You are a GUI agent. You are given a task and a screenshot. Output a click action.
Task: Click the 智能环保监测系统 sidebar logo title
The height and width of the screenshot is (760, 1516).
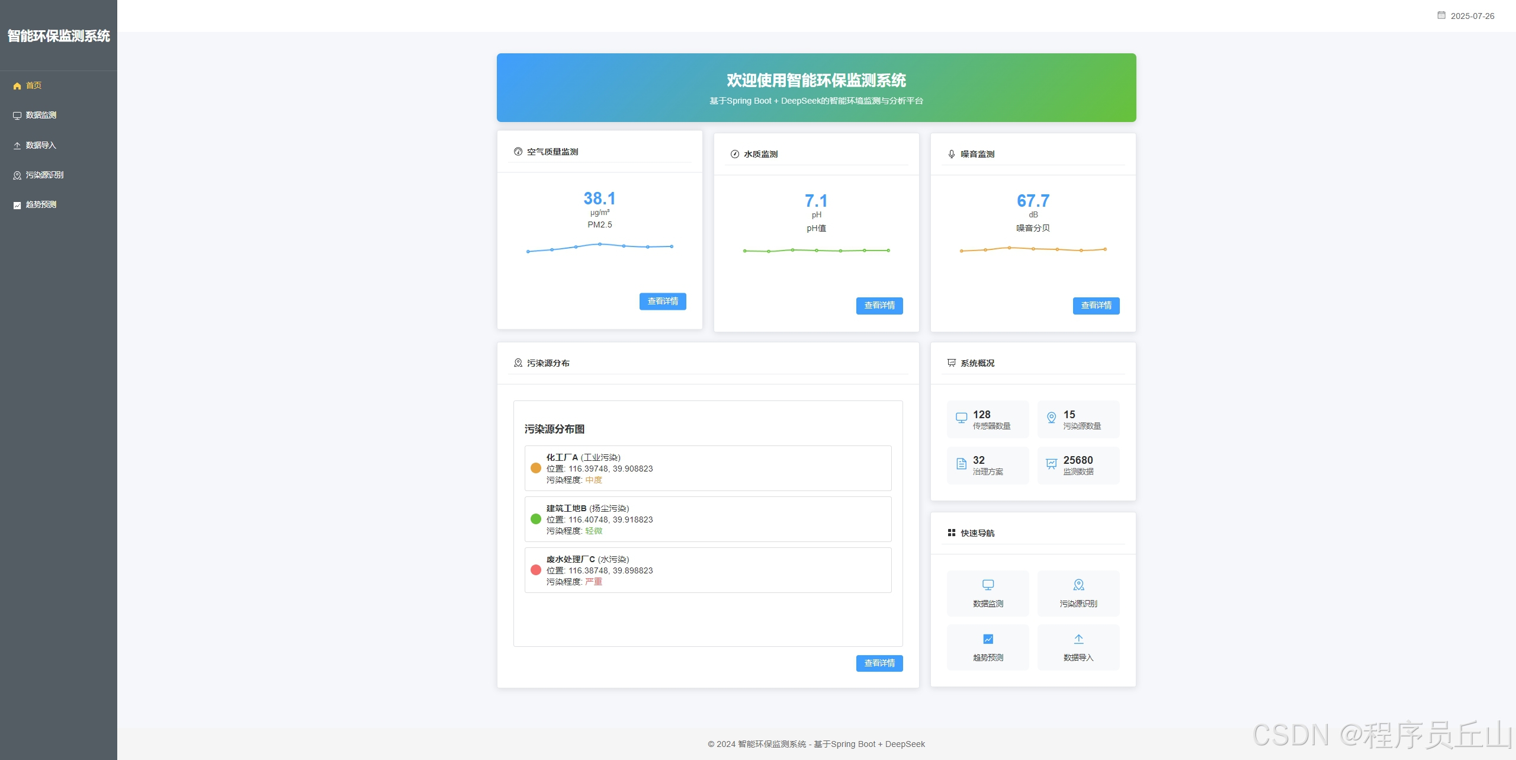click(59, 36)
